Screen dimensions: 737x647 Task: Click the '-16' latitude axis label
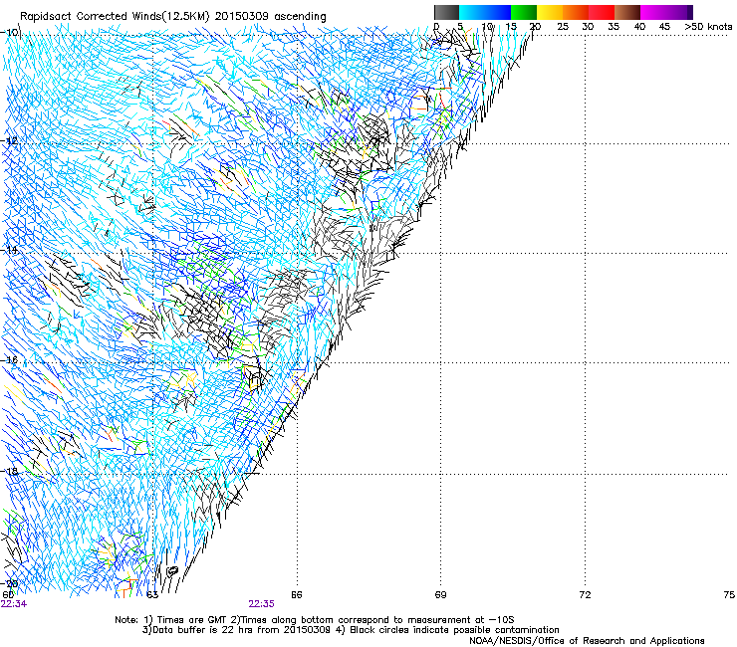click(x=10, y=360)
